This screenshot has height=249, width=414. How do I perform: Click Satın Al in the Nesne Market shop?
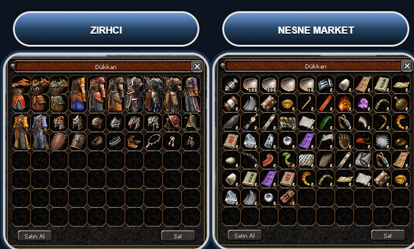pos(245,235)
